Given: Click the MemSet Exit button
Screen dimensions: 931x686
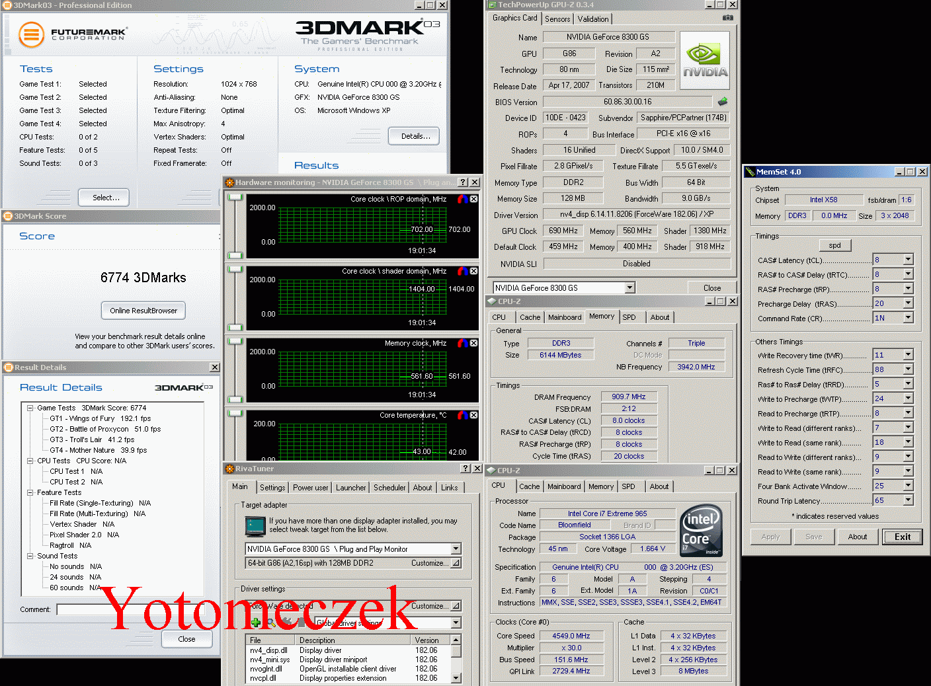Looking at the screenshot, I should (x=903, y=537).
